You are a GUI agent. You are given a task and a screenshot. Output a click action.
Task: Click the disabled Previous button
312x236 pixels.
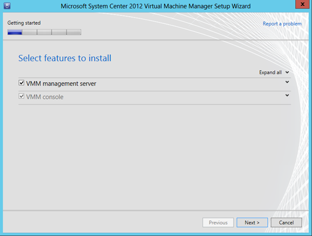(x=218, y=223)
